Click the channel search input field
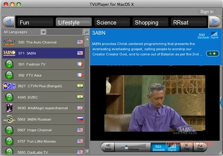 [65, 32]
